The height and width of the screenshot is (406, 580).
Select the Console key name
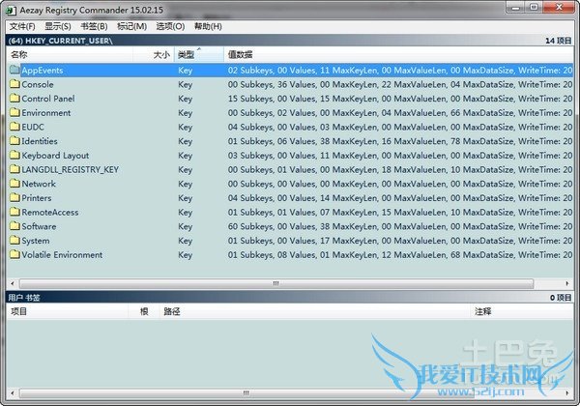coord(38,84)
